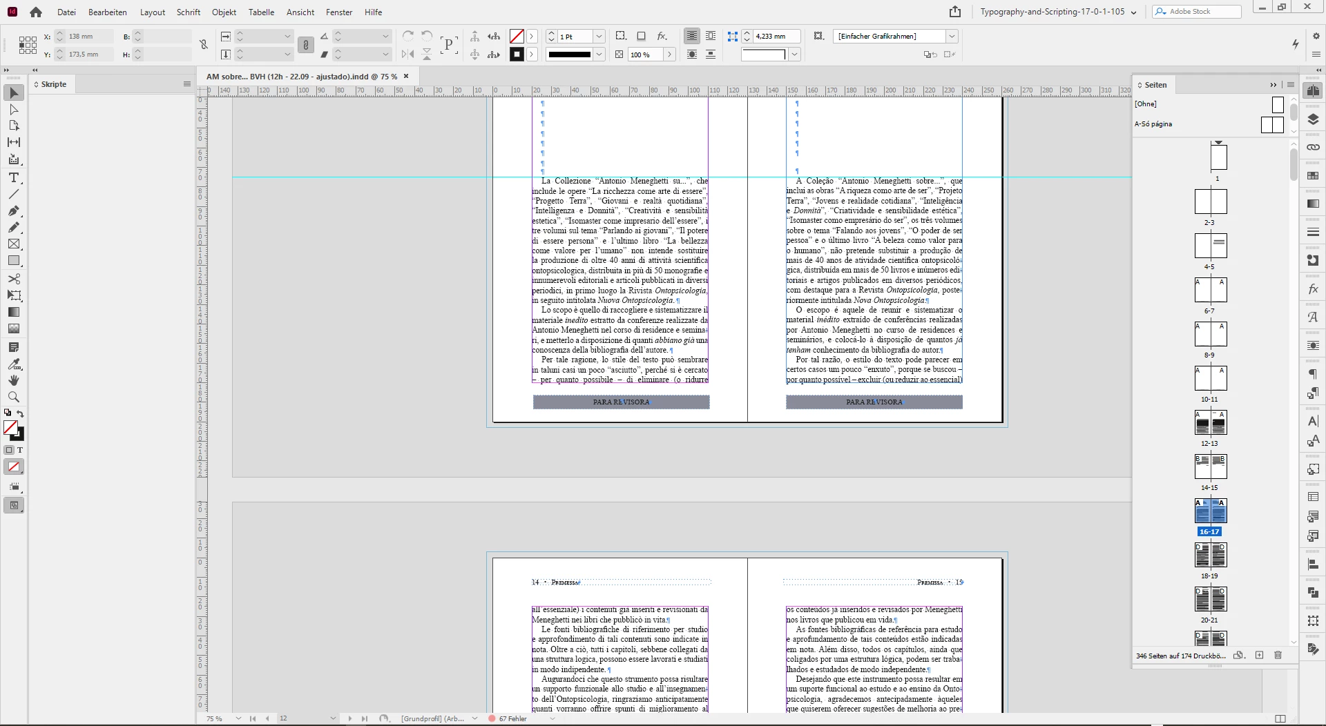
Task: Expand the stroke weight 1 Pt dropdown
Action: click(x=599, y=36)
